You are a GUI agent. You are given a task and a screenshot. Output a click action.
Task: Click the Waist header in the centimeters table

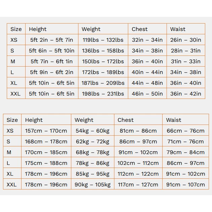[x=174, y=120]
